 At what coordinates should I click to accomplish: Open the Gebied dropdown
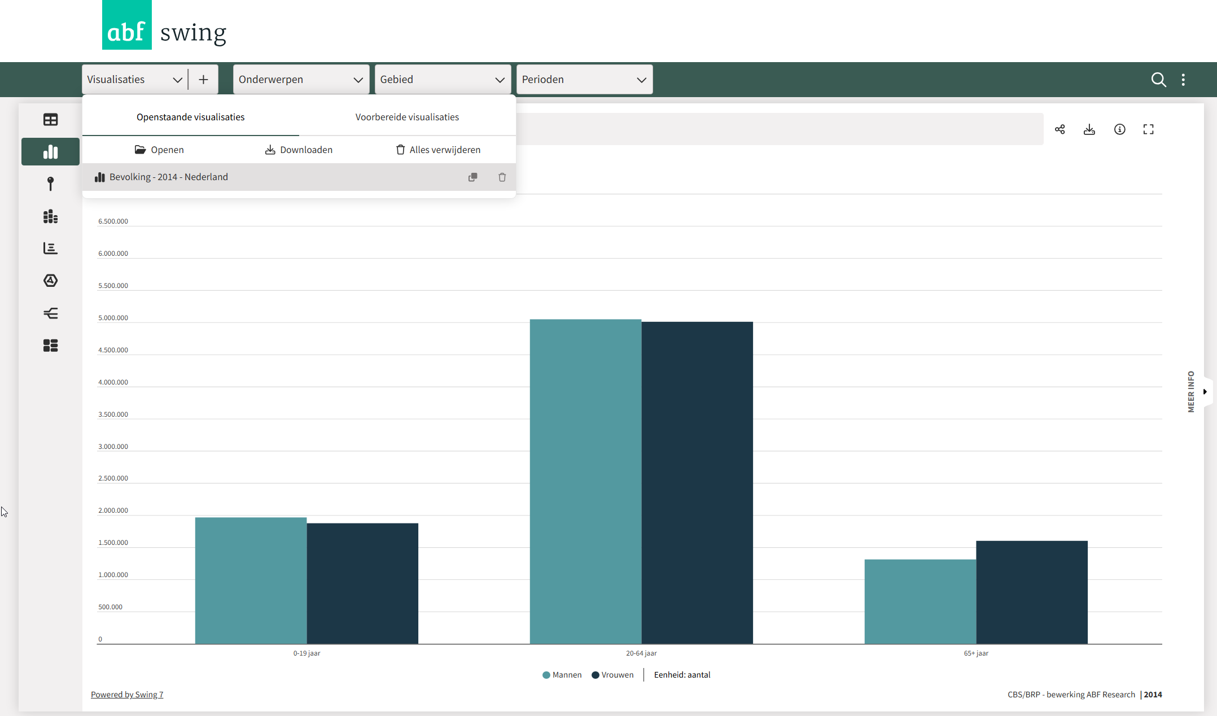(x=442, y=80)
